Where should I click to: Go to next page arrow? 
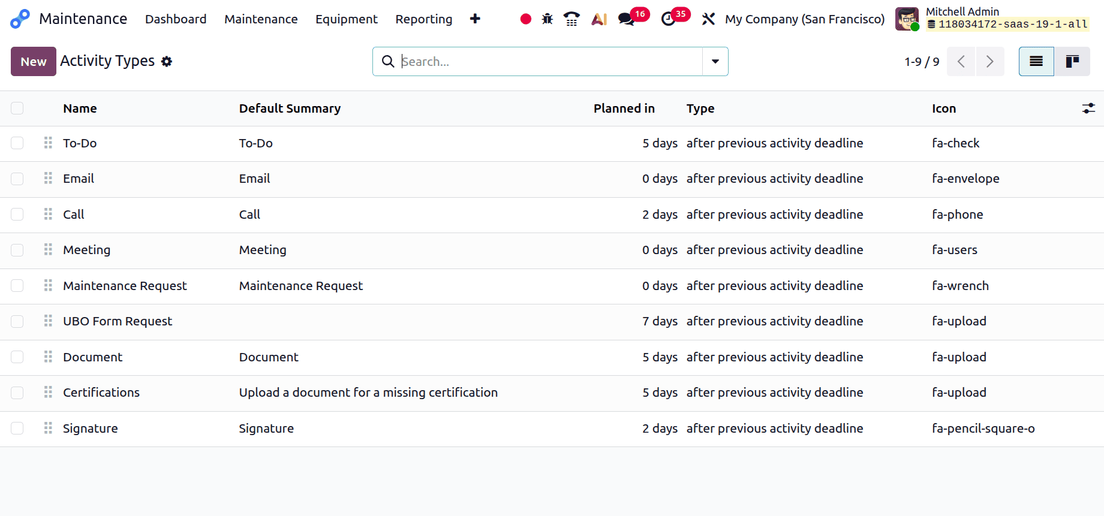(x=990, y=61)
